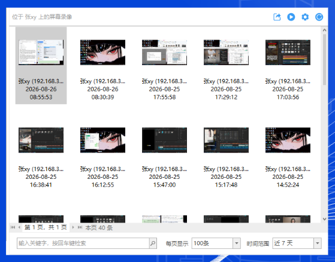Click the 本页 40 条 count text
Image resolution: width=335 pixels, height=262 pixels.
[99, 228]
